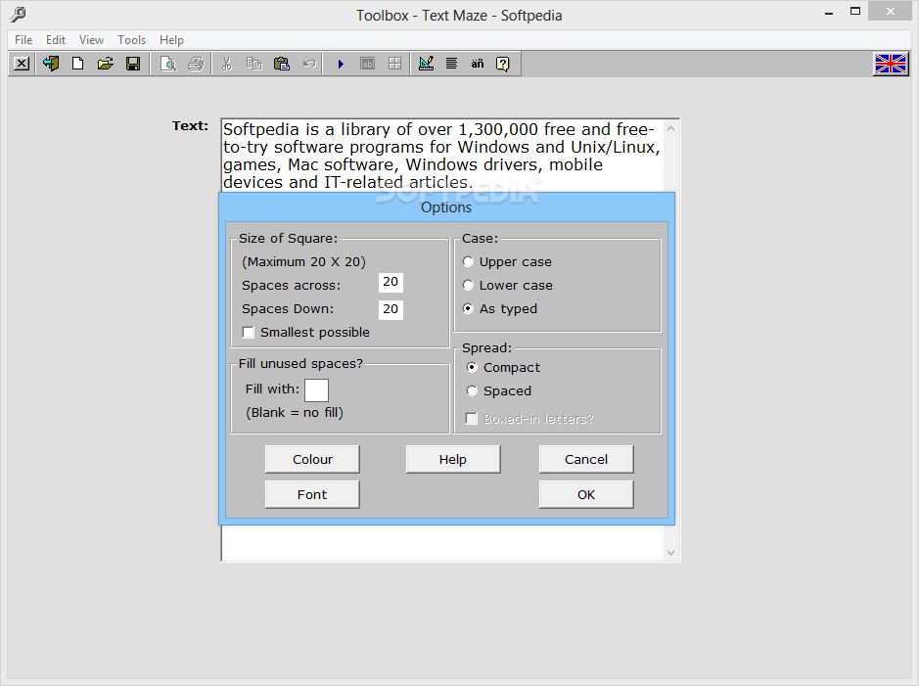Choose Compact spread
919x686 pixels.
(x=503, y=367)
